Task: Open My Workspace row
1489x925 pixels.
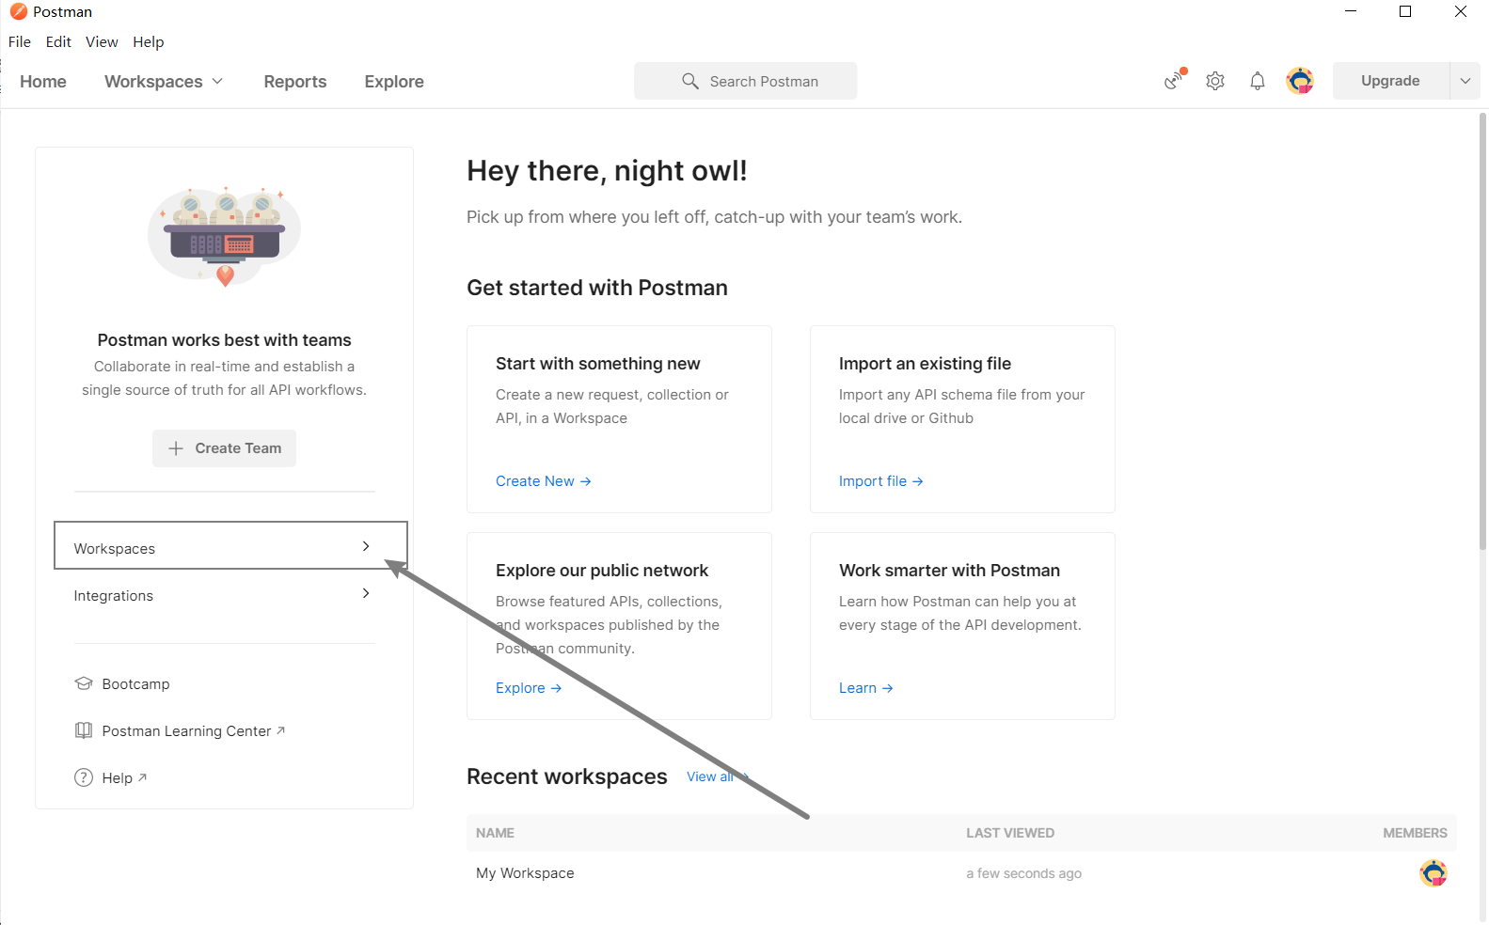Action: coord(961,873)
